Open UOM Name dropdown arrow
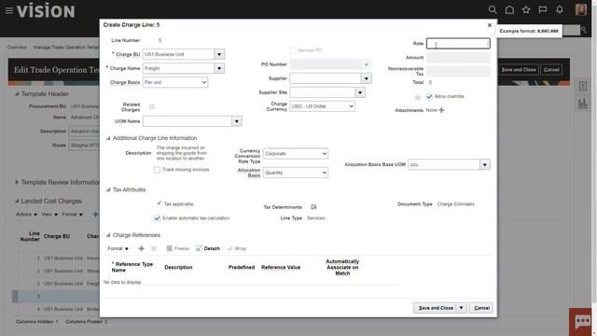The height and width of the screenshot is (336, 597). (x=237, y=121)
